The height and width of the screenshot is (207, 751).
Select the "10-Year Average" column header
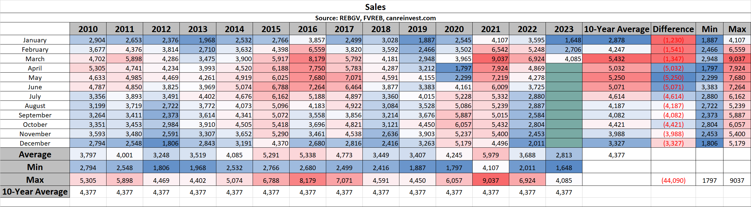(x=616, y=29)
